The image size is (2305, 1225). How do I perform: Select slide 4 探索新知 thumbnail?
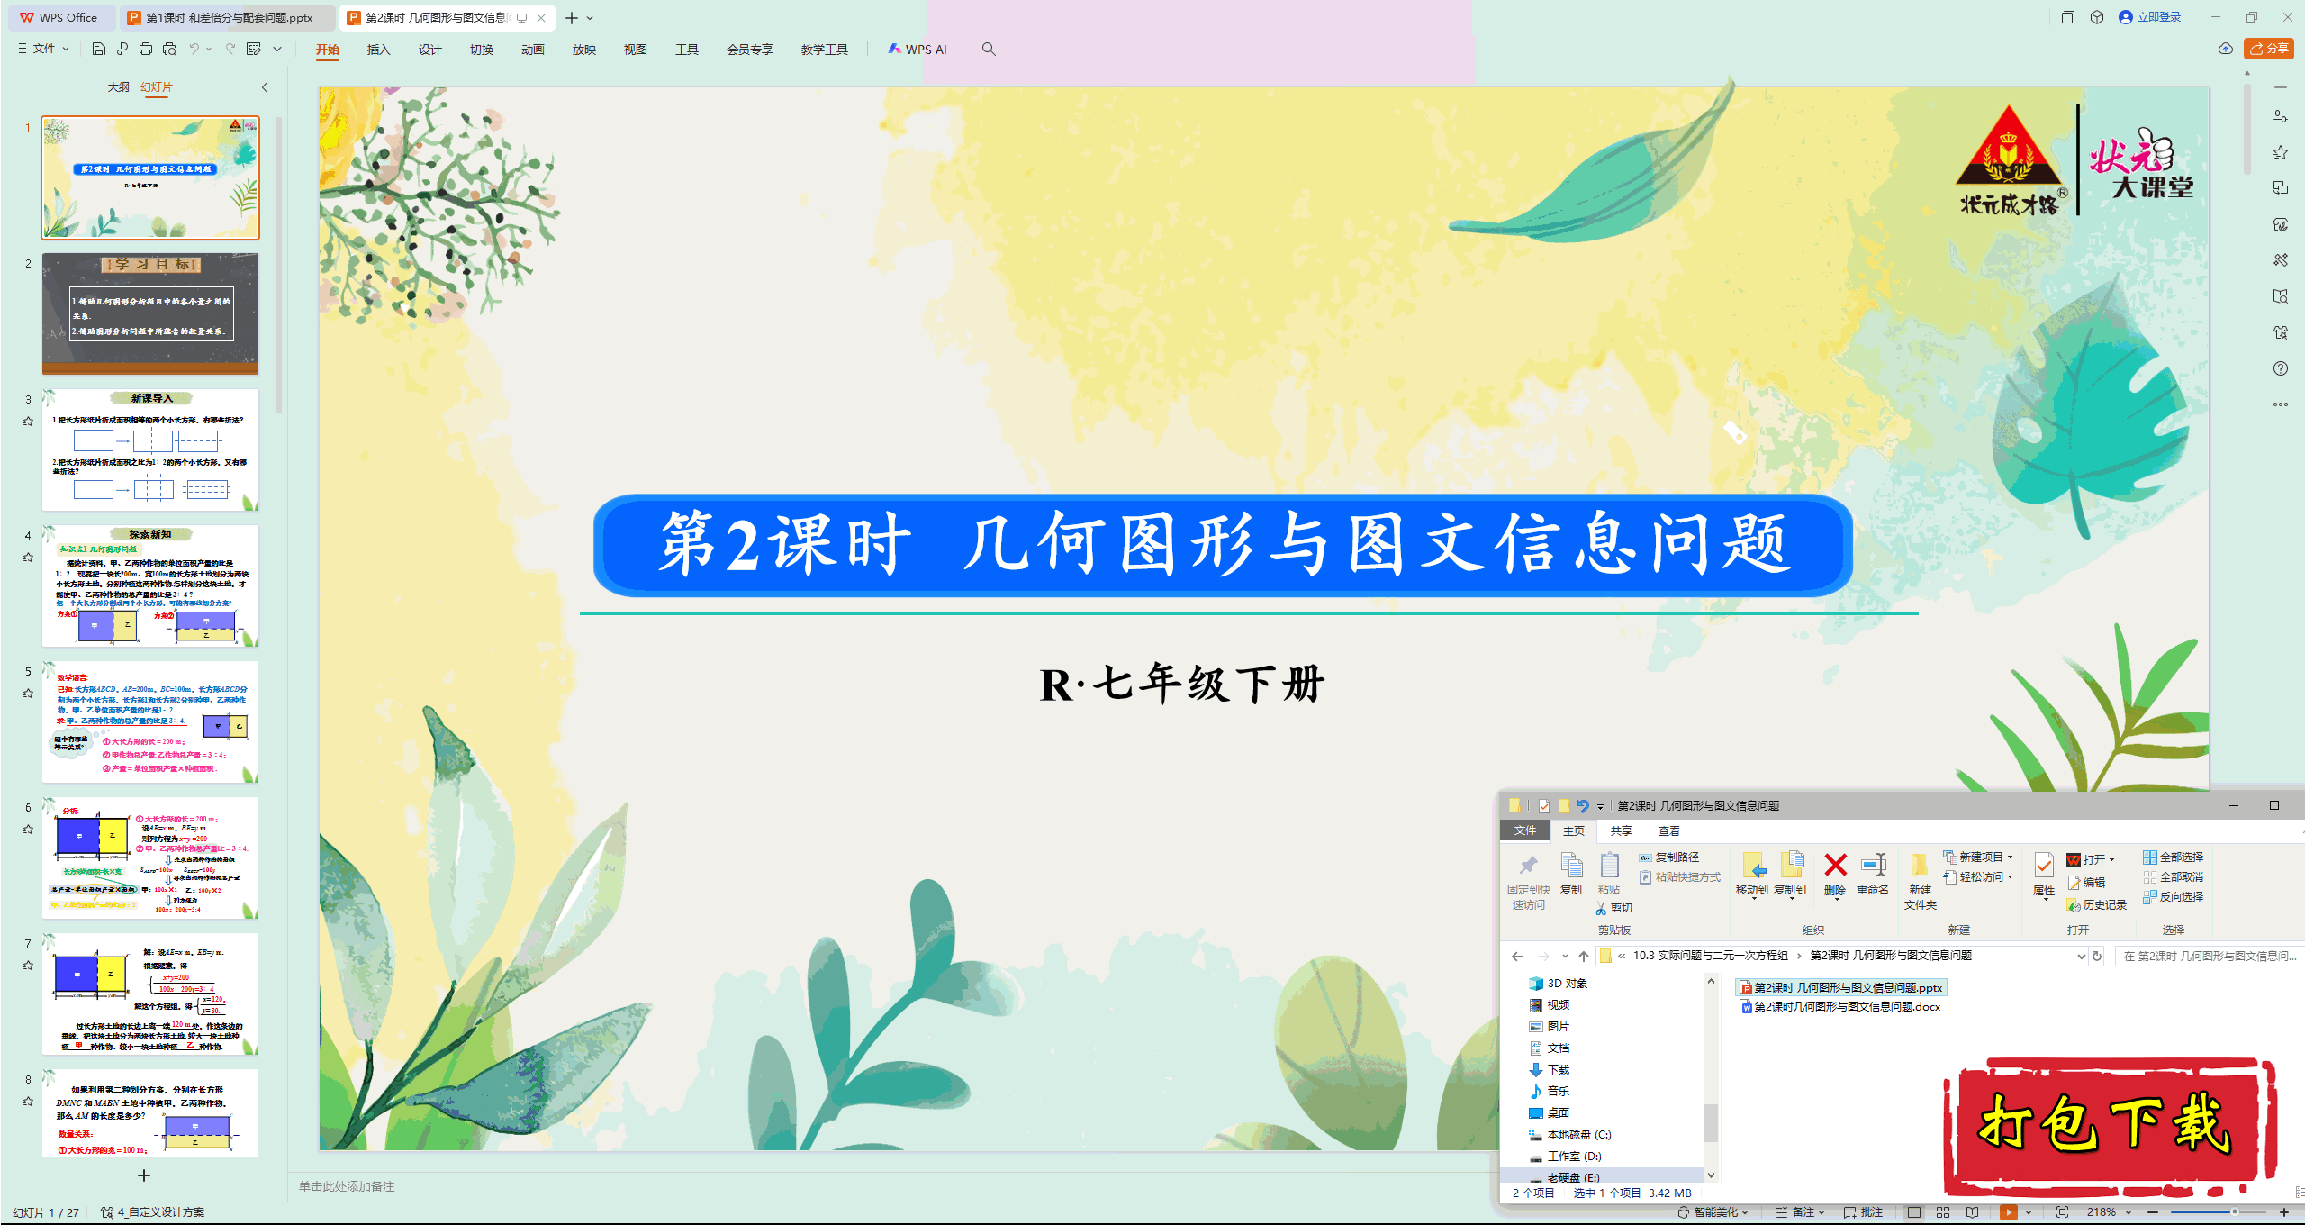[150, 585]
